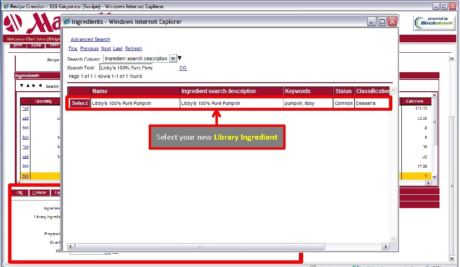Go to the First results page
The image size is (460, 267).
point(73,48)
